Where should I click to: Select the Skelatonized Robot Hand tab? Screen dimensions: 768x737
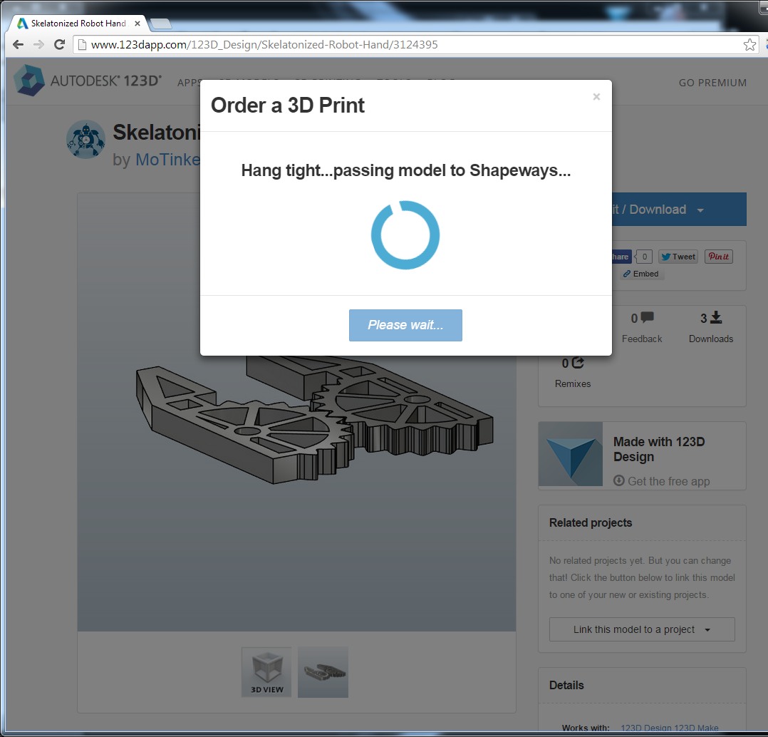[x=78, y=23]
